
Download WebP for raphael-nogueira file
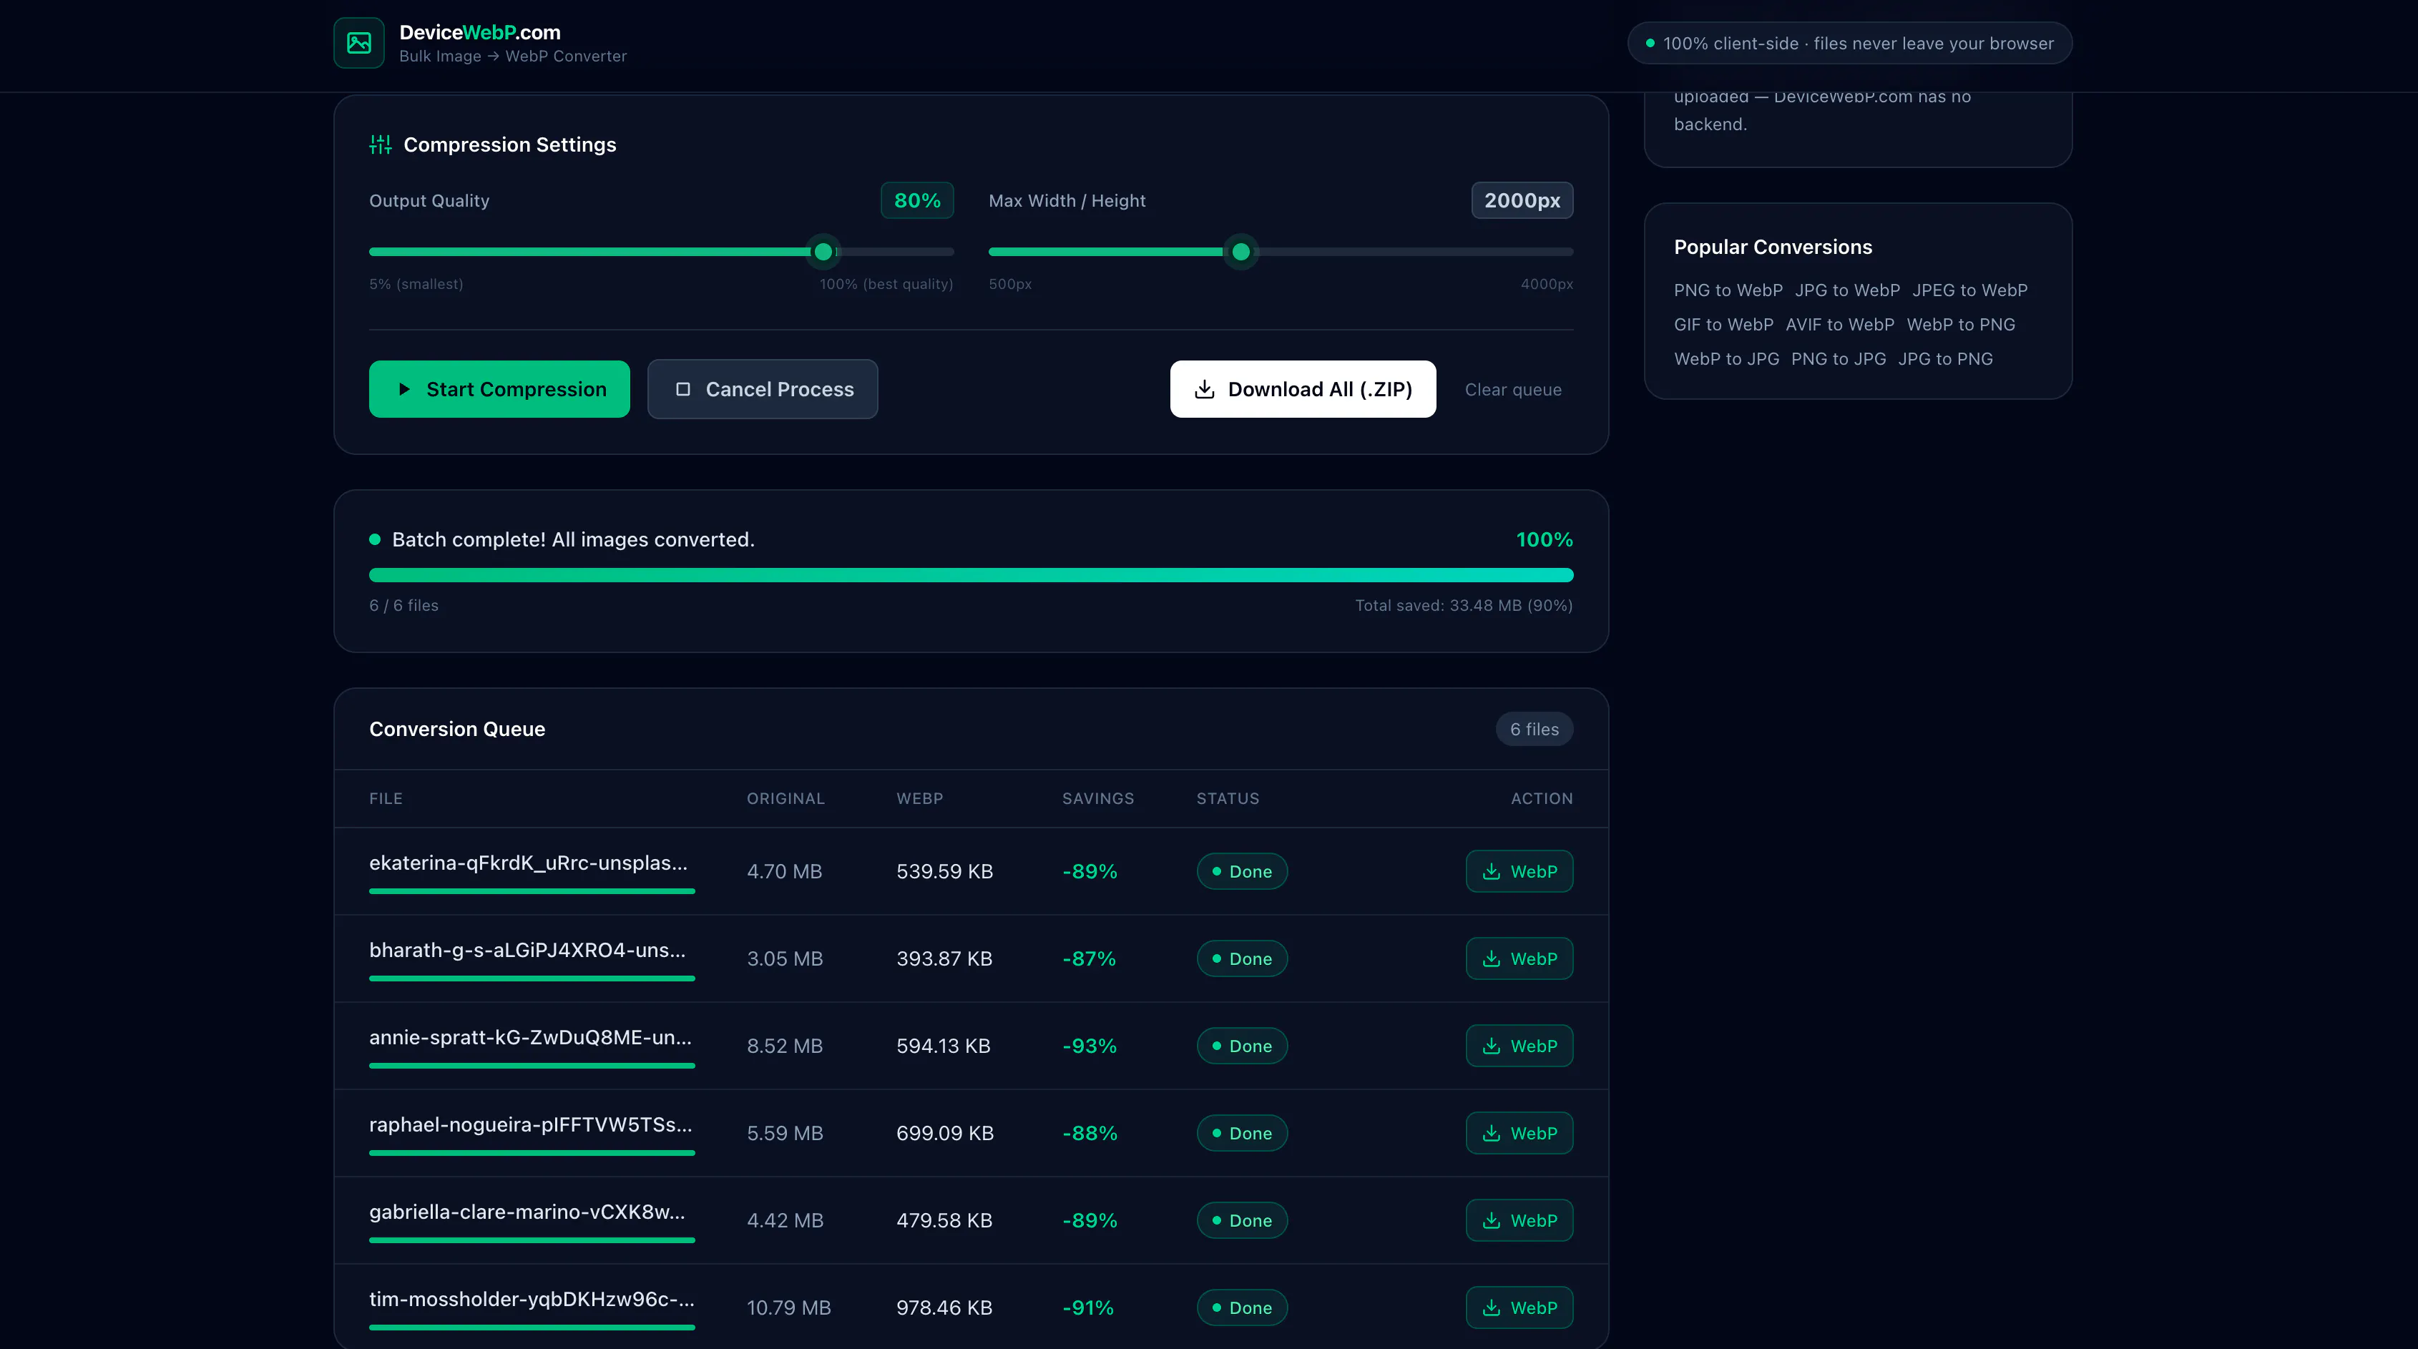click(x=1519, y=1133)
